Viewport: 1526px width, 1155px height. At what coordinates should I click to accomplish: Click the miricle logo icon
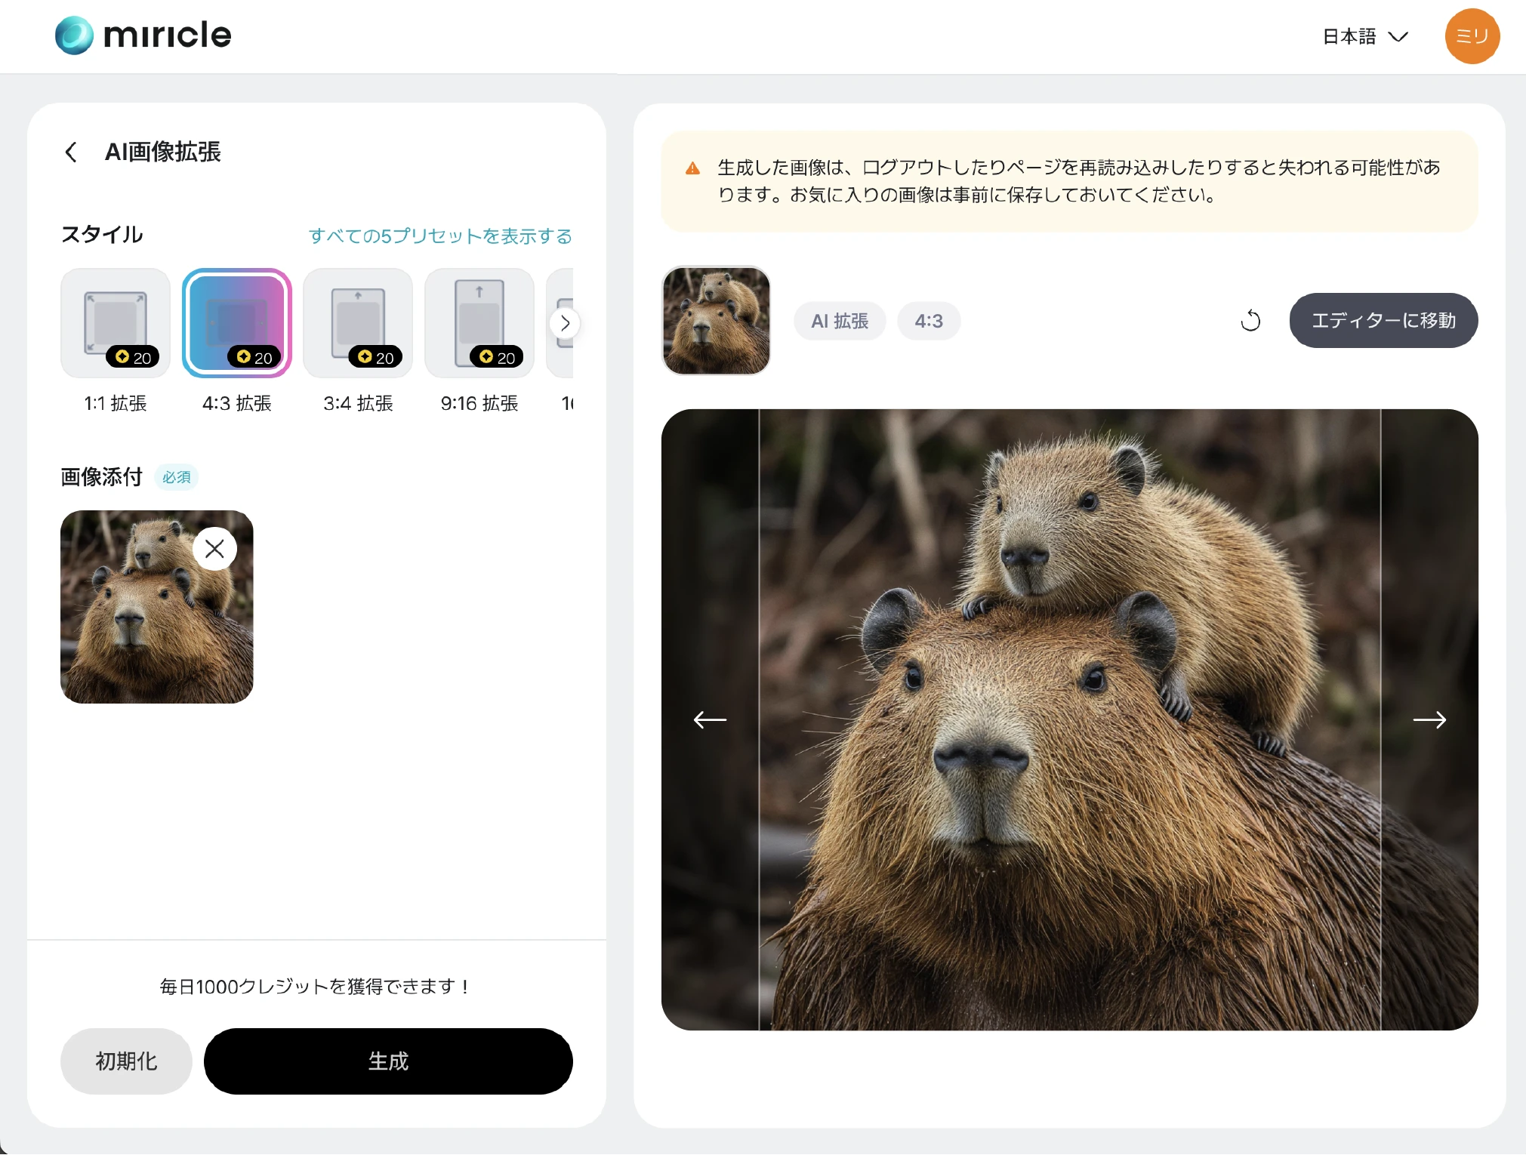pyautogui.click(x=74, y=35)
